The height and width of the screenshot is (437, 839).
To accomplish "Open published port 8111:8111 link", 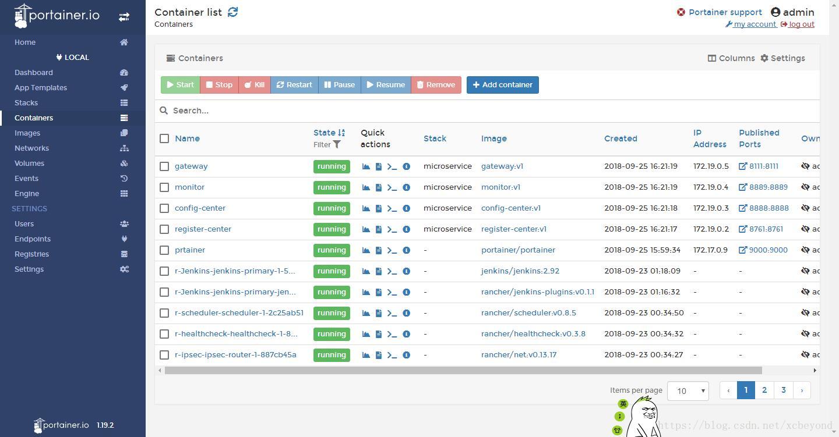I will click(759, 166).
